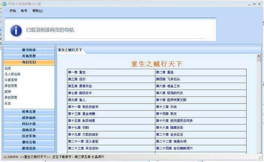Open chapter 第二十三章 来去自如
The height and width of the screenshot is (162, 264).
click(83, 148)
